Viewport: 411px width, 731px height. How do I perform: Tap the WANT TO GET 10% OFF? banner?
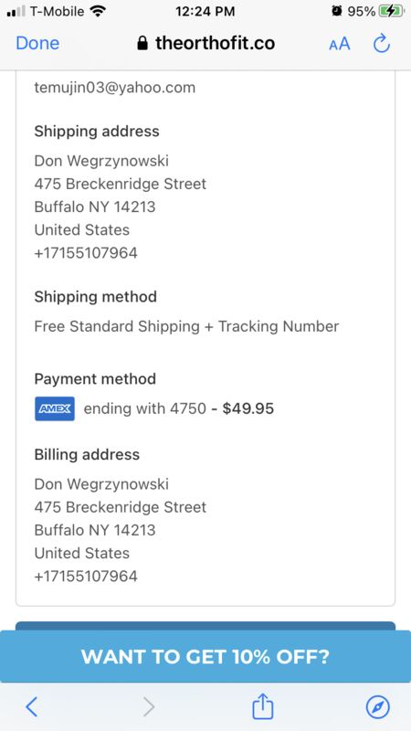(x=205, y=656)
